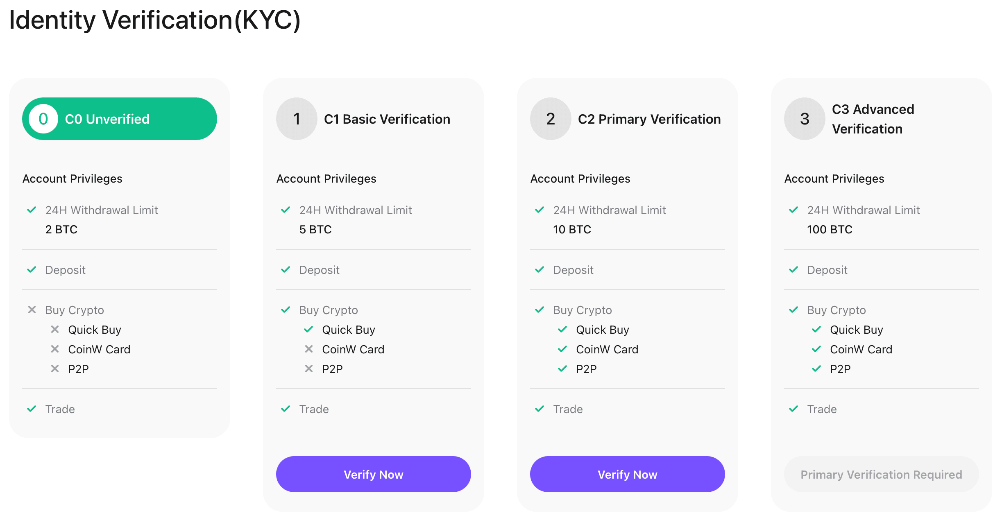This screenshot has width=1002, height=520.
Task: Click the number 3 circle for C3
Action: click(805, 119)
